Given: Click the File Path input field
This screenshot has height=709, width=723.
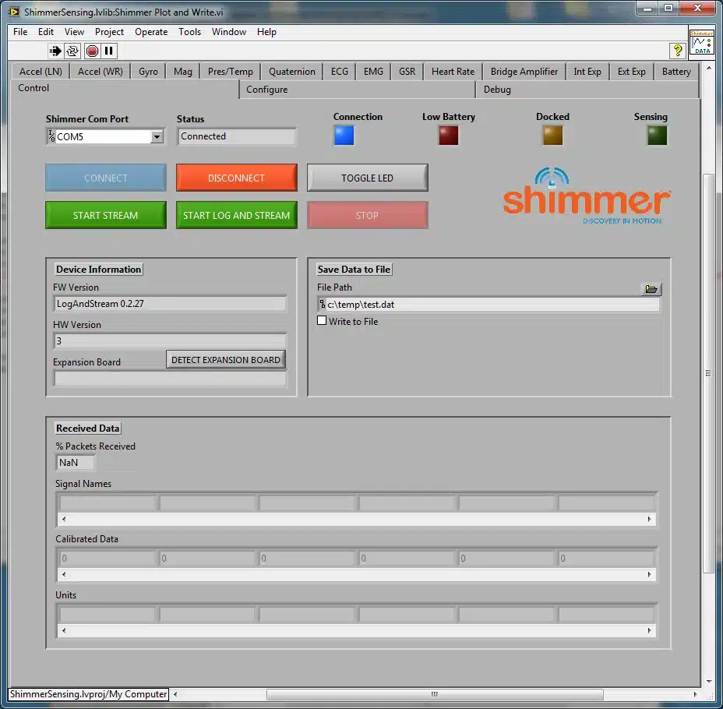Looking at the screenshot, I should [x=488, y=305].
